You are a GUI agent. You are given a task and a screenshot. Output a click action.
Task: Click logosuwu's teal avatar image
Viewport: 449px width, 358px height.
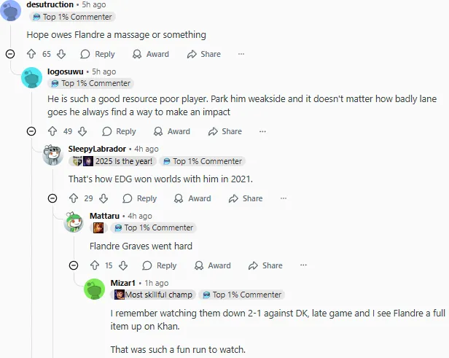pyautogui.click(x=32, y=77)
